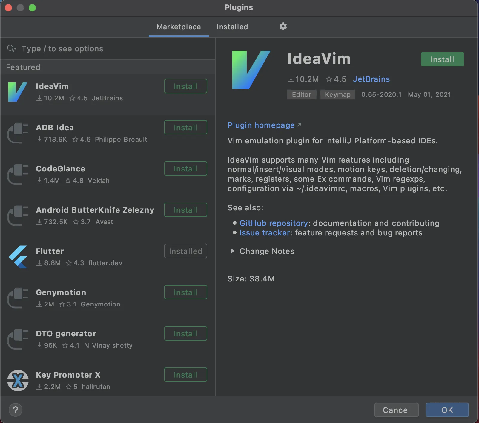The width and height of the screenshot is (479, 423).
Task: Open the JetBrains vendor link
Action: [371, 79]
